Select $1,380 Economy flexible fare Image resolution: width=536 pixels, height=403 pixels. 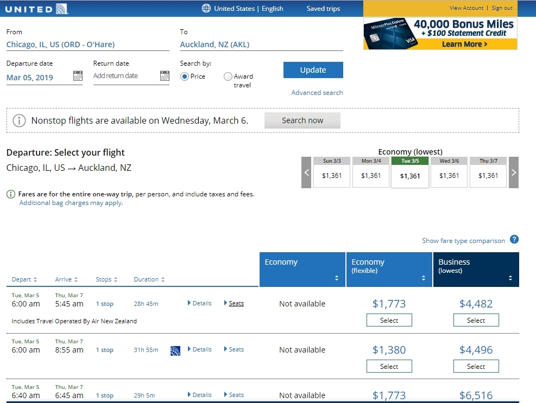click(389, 367)
